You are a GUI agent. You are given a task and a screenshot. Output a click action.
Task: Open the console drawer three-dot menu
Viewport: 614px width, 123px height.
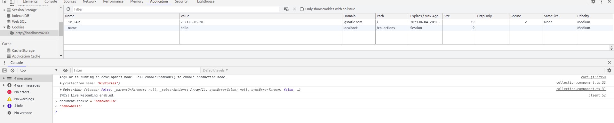coord(4,63)
